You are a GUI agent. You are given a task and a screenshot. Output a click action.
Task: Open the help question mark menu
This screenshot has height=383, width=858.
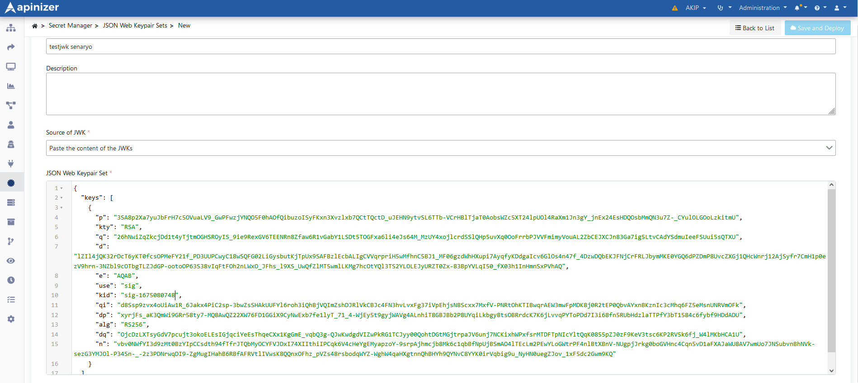click(820, 8)
